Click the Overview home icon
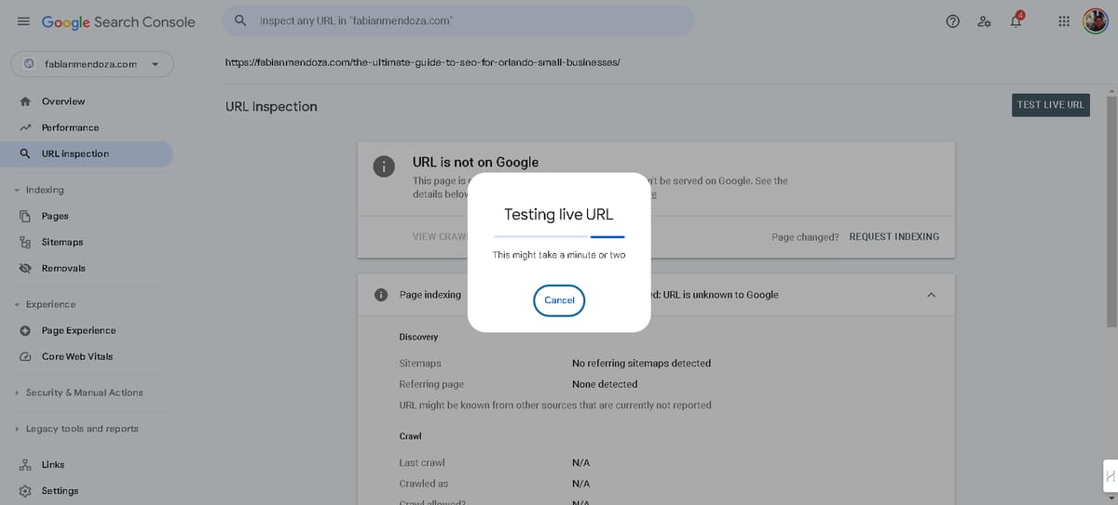Screen dimensions: 1118x505 [x=25, y=101]
